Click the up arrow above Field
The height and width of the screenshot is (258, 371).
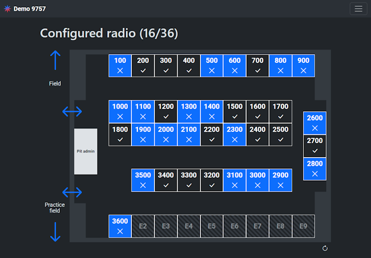tap(55, 61)
